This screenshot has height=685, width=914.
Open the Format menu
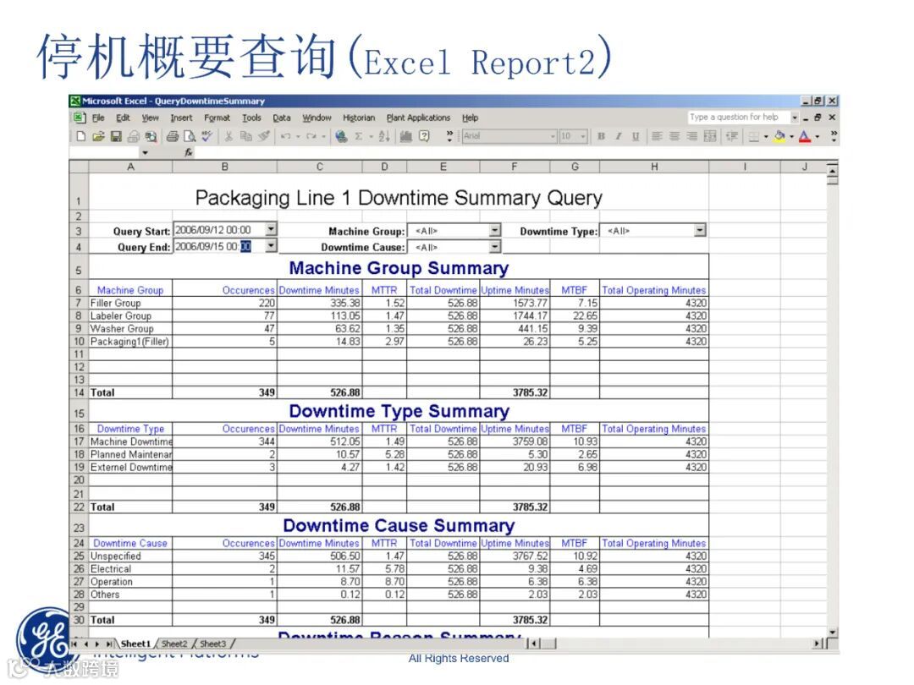[217, 118]
